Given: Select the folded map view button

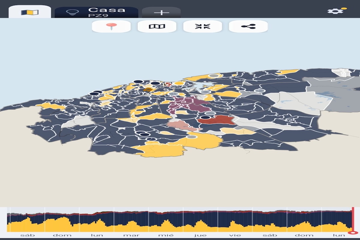Looking at the screenshot, I should tap(157, 26).
